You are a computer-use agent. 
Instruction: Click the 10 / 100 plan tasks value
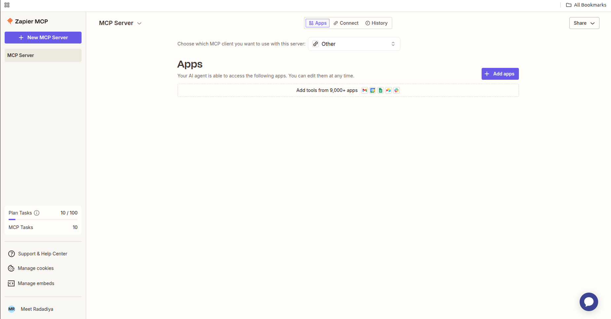(x=69, y=213)
